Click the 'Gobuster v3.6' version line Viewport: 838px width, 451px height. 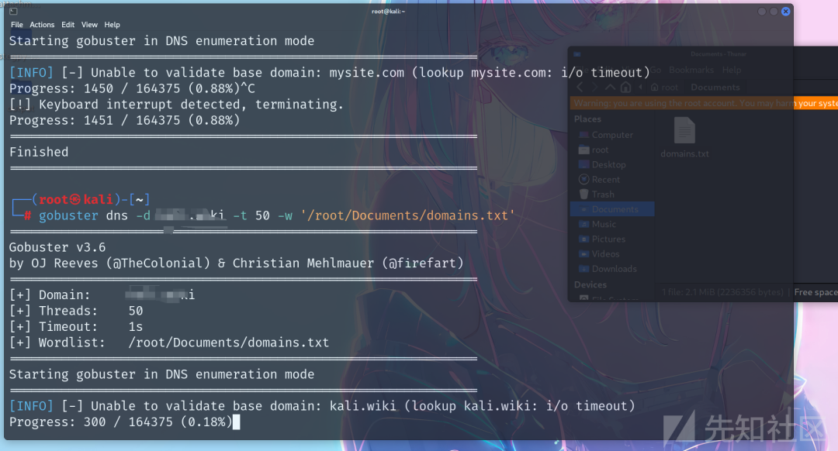pyautogui.click(x=57, y=248)
